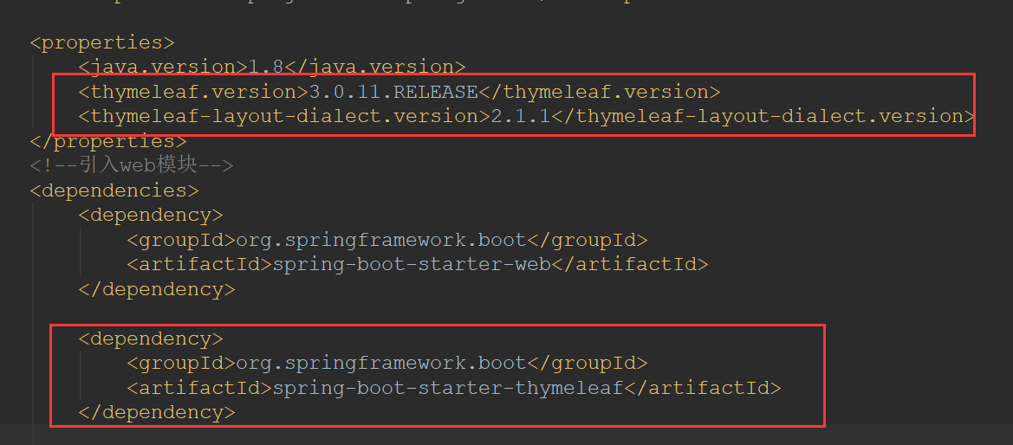Click the </dependency> tag closing the thymeleaf starter block

(x=157, y=413)
